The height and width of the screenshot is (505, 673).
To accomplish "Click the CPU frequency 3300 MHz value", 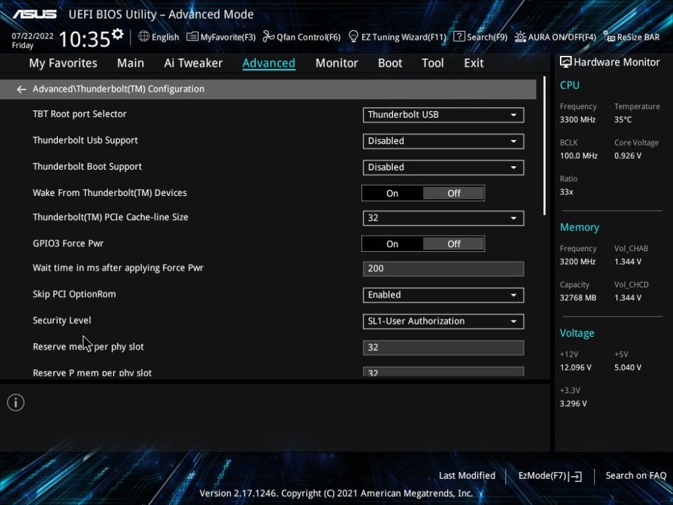I will click(577, 120).
